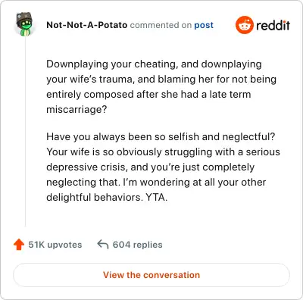Click the word "miscarriage?" in comment
The width and height of the screenshot is (303, 300).
(x=77, y=110)
